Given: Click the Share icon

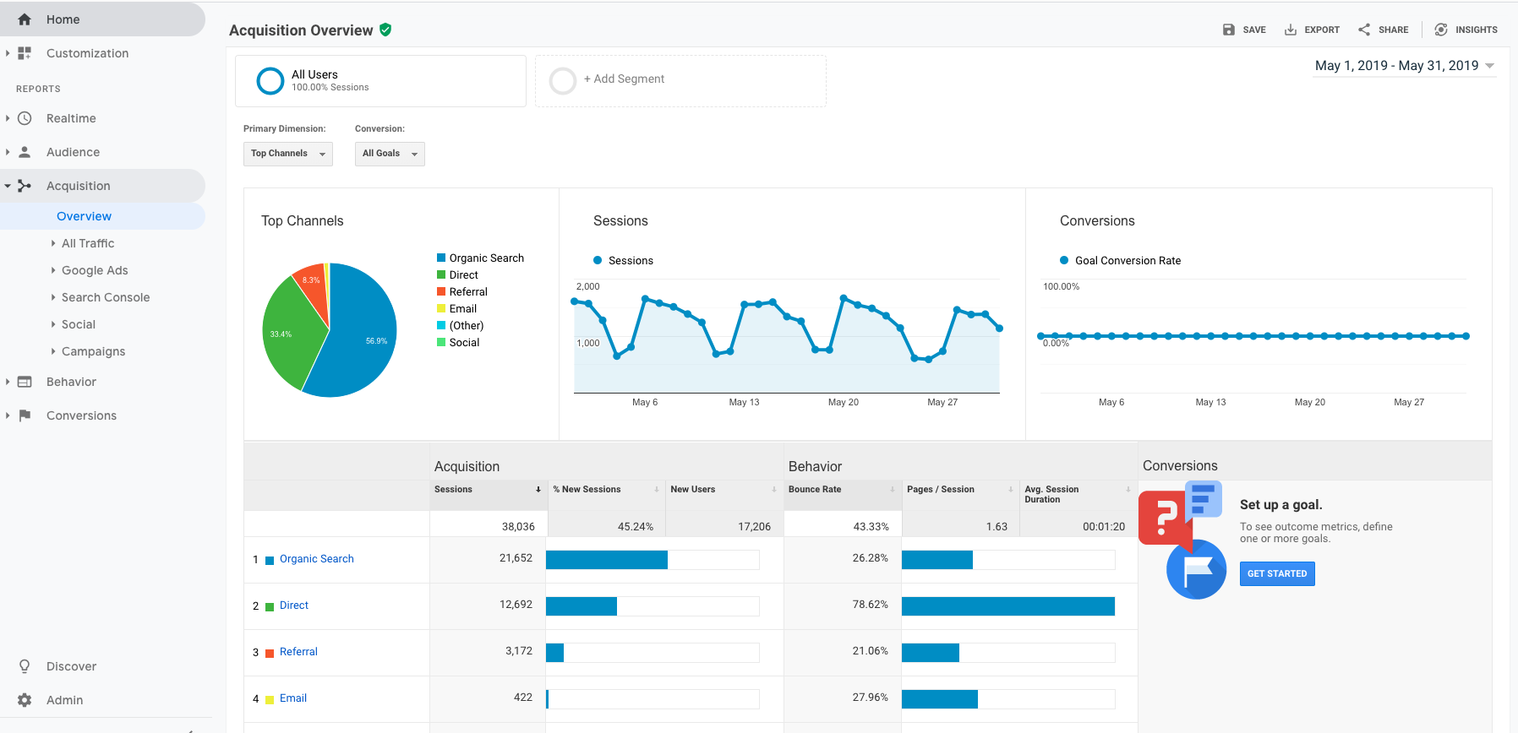Looking at the screenshot, I should pos(1364,30).
